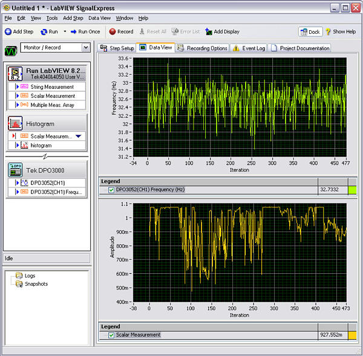
Task: Select the Tek DPO3000 step icon
Action: [16, 169]
